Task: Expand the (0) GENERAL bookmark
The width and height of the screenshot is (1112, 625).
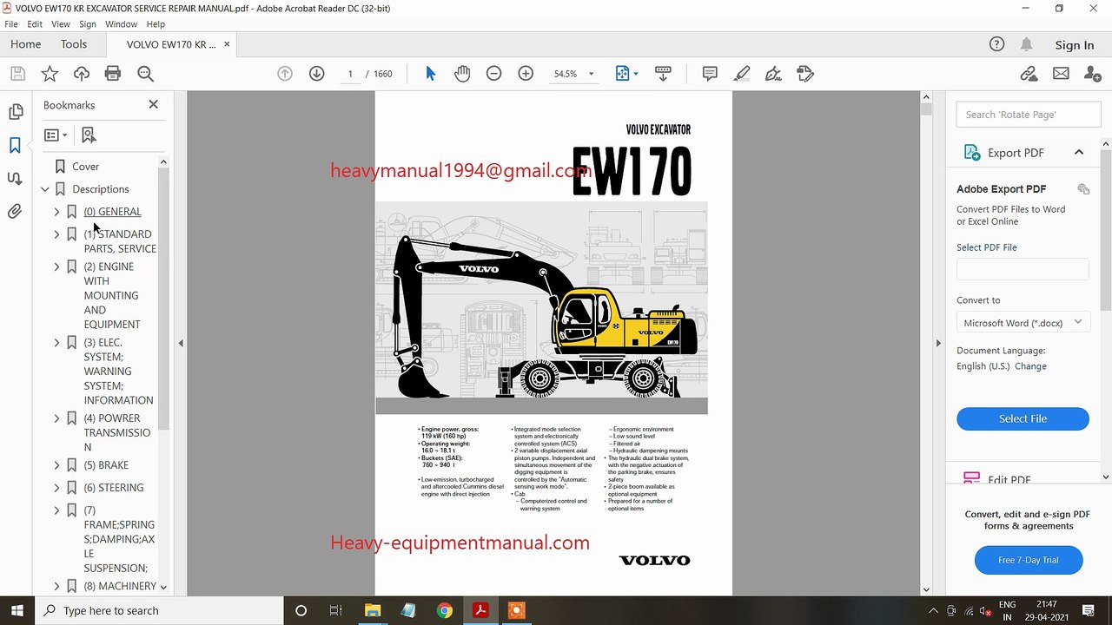Action: (56, 212)
